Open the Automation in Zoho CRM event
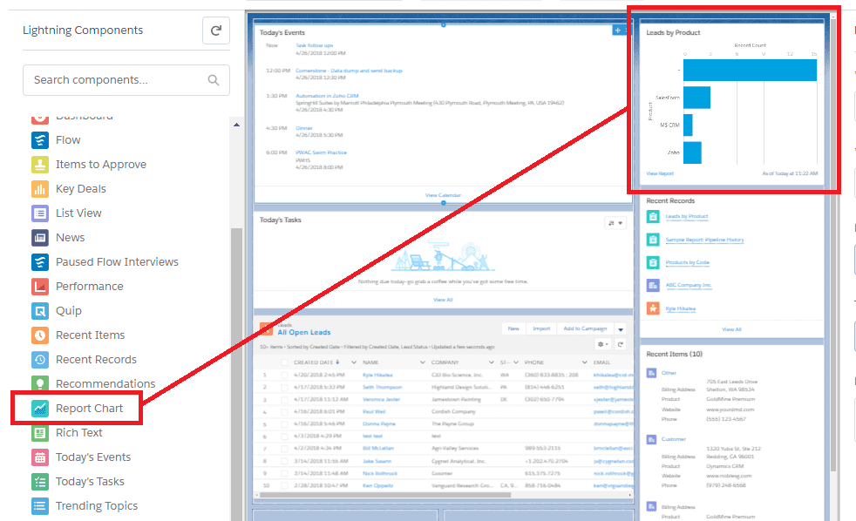Screen dimensions: 856x521 pos(327,96)
